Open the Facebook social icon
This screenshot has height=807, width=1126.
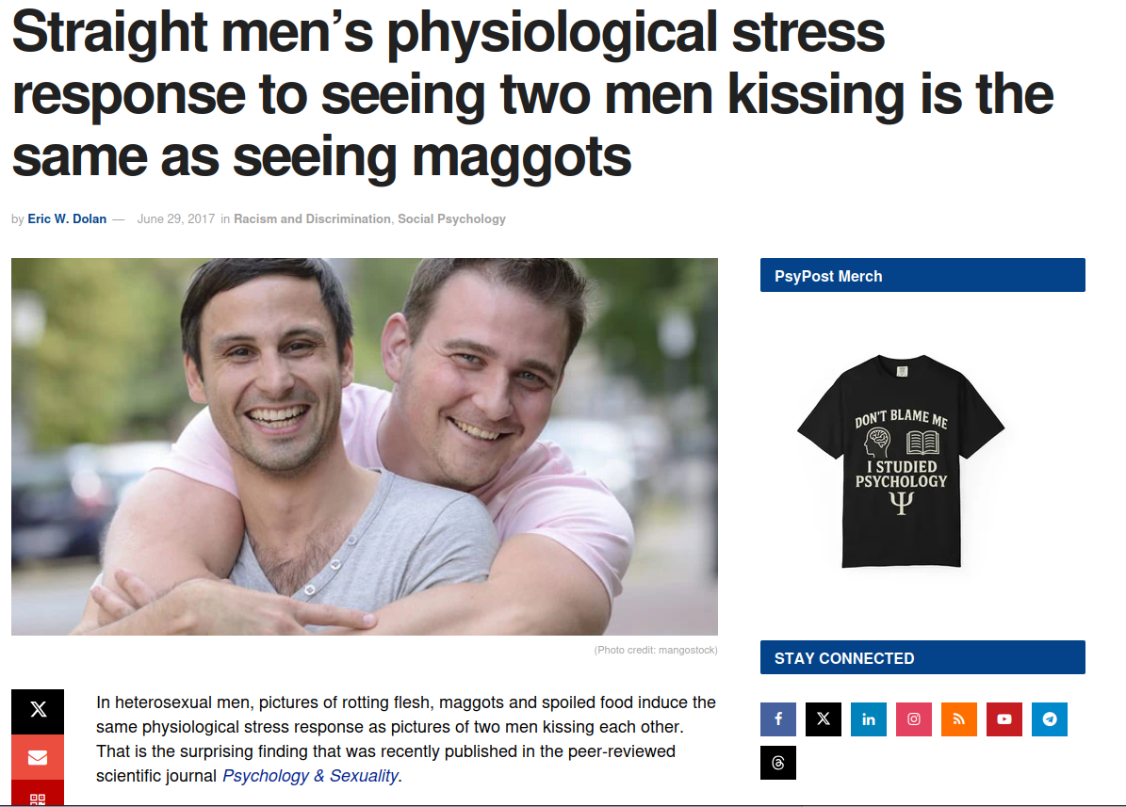click(x=777, y=718)
